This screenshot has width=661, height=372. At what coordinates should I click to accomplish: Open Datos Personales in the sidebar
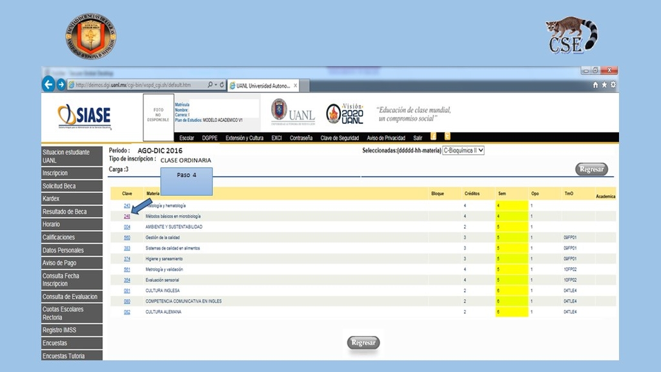click(x=72, y=250)
